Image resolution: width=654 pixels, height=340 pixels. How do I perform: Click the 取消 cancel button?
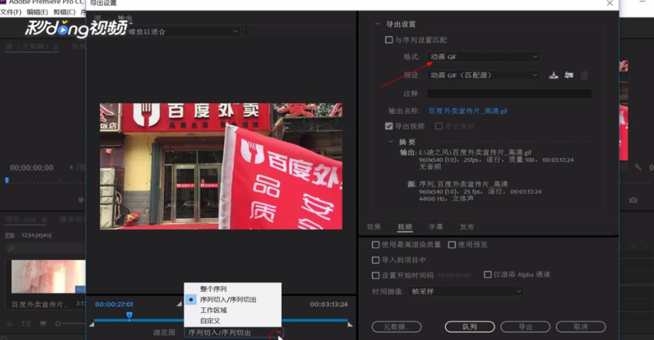click(x=581, y=327)
